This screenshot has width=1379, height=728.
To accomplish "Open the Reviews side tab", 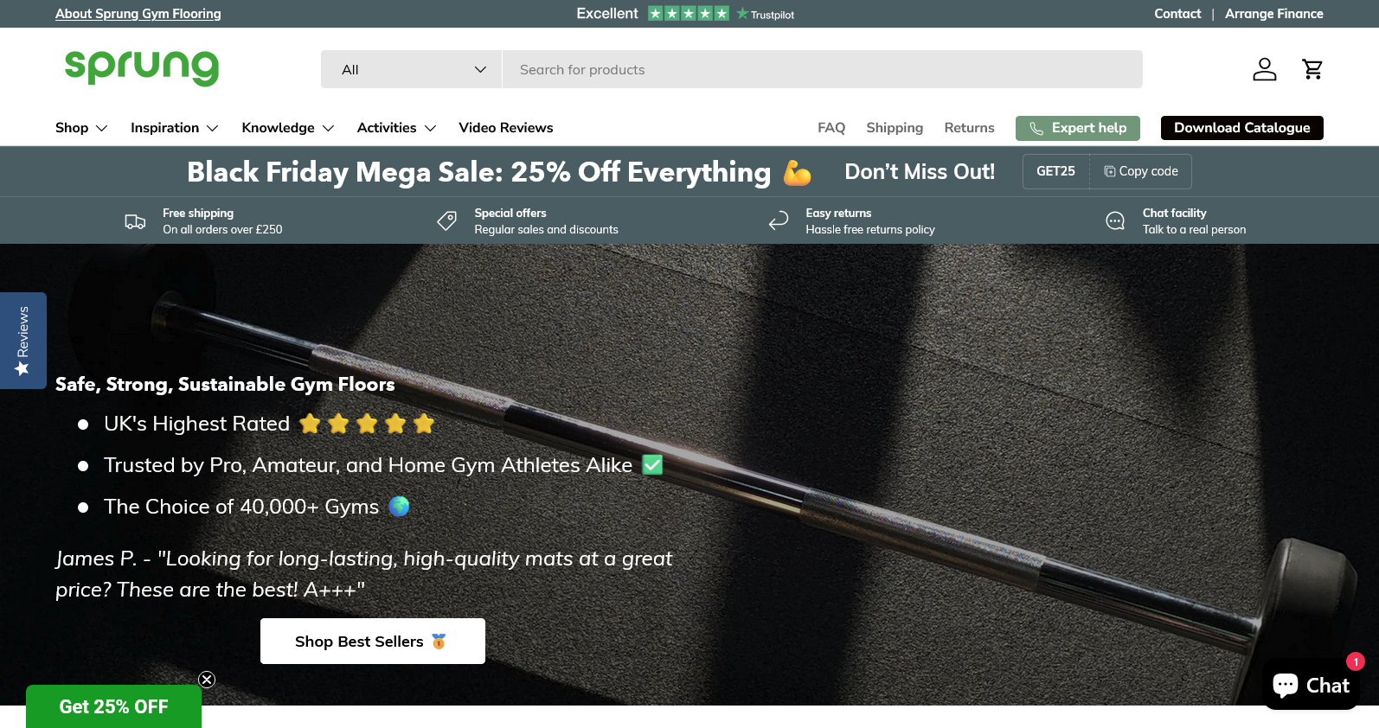I will click(22, 341).
